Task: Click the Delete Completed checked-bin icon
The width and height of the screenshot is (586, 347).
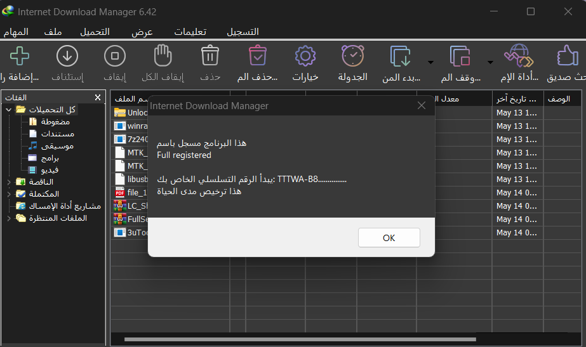Action: coord(258,56)
